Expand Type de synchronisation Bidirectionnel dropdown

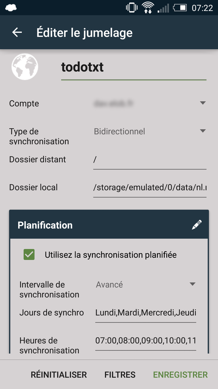coord(150,131)
